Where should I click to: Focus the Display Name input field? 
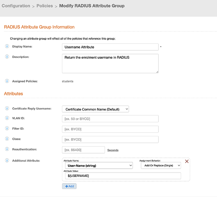click(110, 47)
